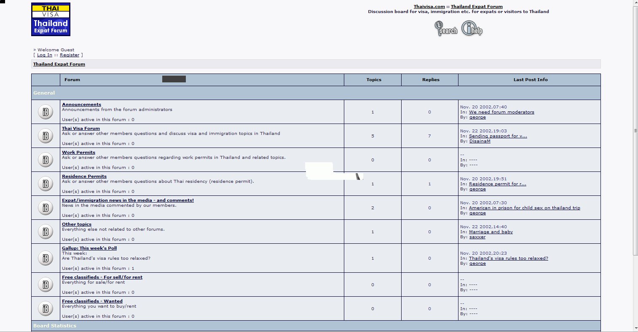Open the 'Residence permit for r...' post

pos(498,184)
